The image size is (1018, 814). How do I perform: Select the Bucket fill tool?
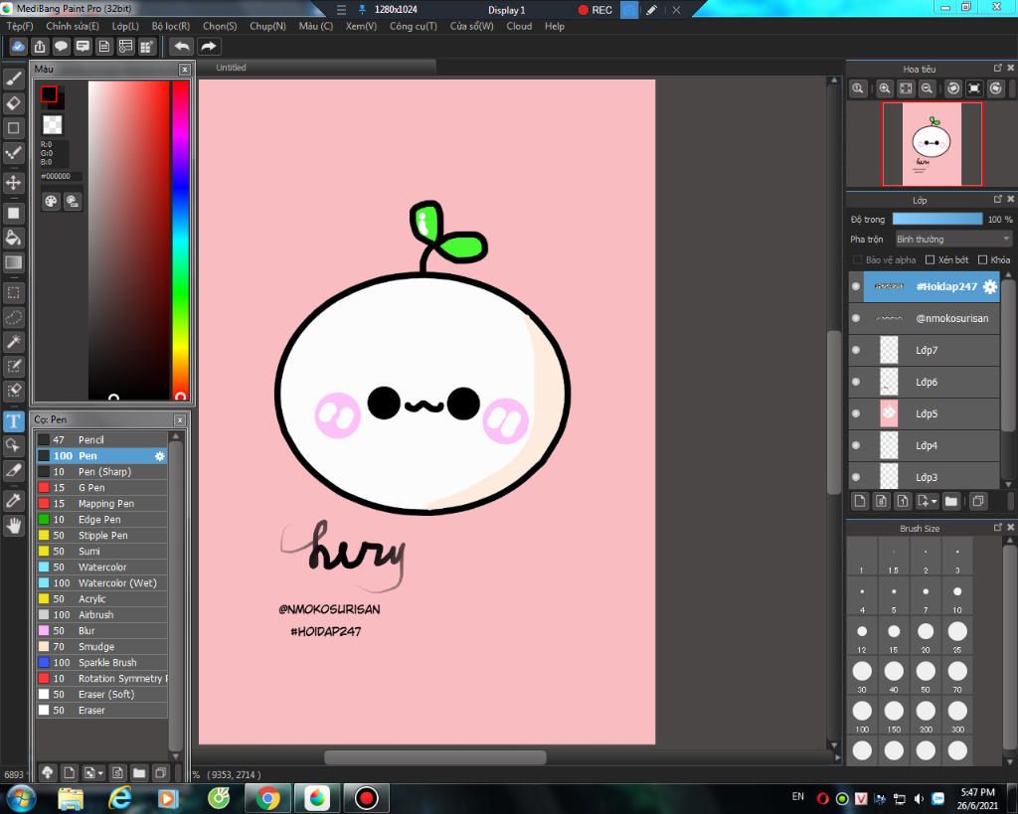tap(14, 238)
